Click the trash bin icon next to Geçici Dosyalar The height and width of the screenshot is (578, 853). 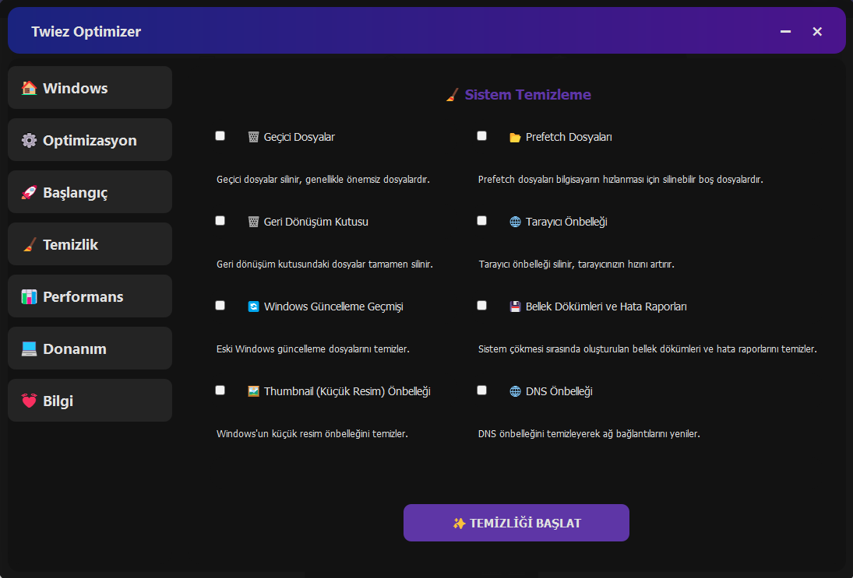[253, 137]
